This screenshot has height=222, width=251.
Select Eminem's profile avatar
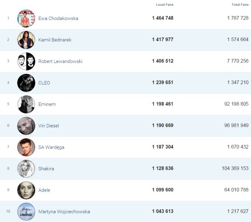[x=26, y=104]
